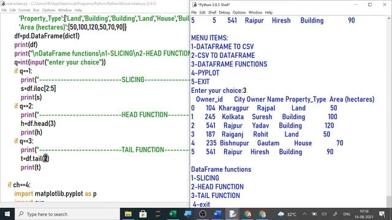Click shell text '4-exit'
Image resolution: width=392 pixels, height=220 pixels.
pos(202,204)
